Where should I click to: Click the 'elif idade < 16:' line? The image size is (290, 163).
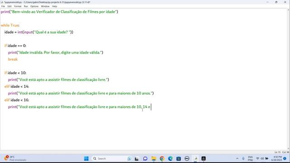[17, 100]
